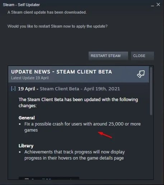Collapse the 19 April news entry
The image size is (164, 185).
(x=13, y=89)
